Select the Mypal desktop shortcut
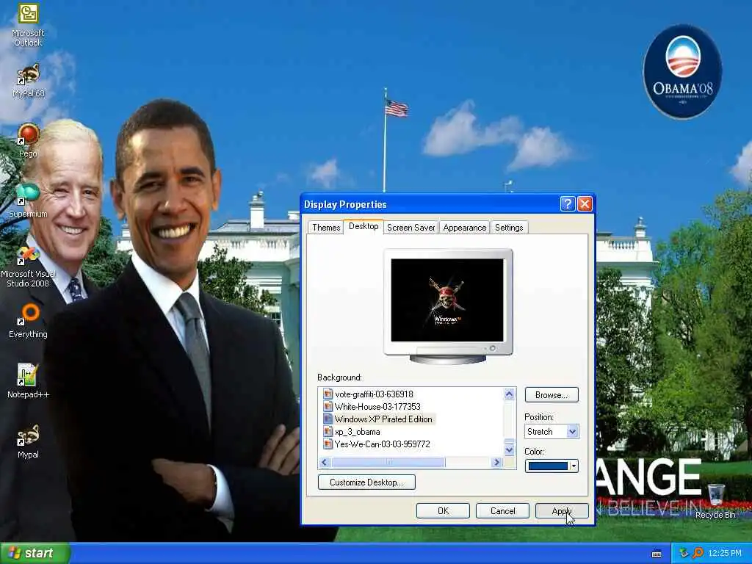 pyautogui.click(x=28, y=441)
